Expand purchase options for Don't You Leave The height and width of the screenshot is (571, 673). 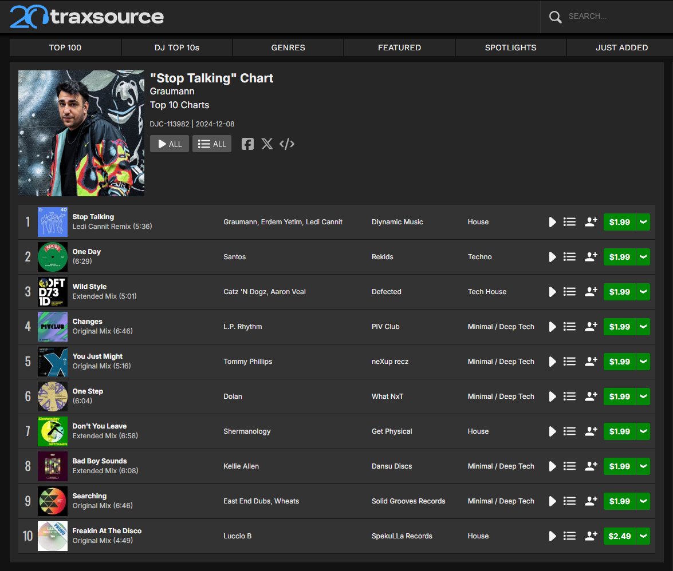(643, 431)
